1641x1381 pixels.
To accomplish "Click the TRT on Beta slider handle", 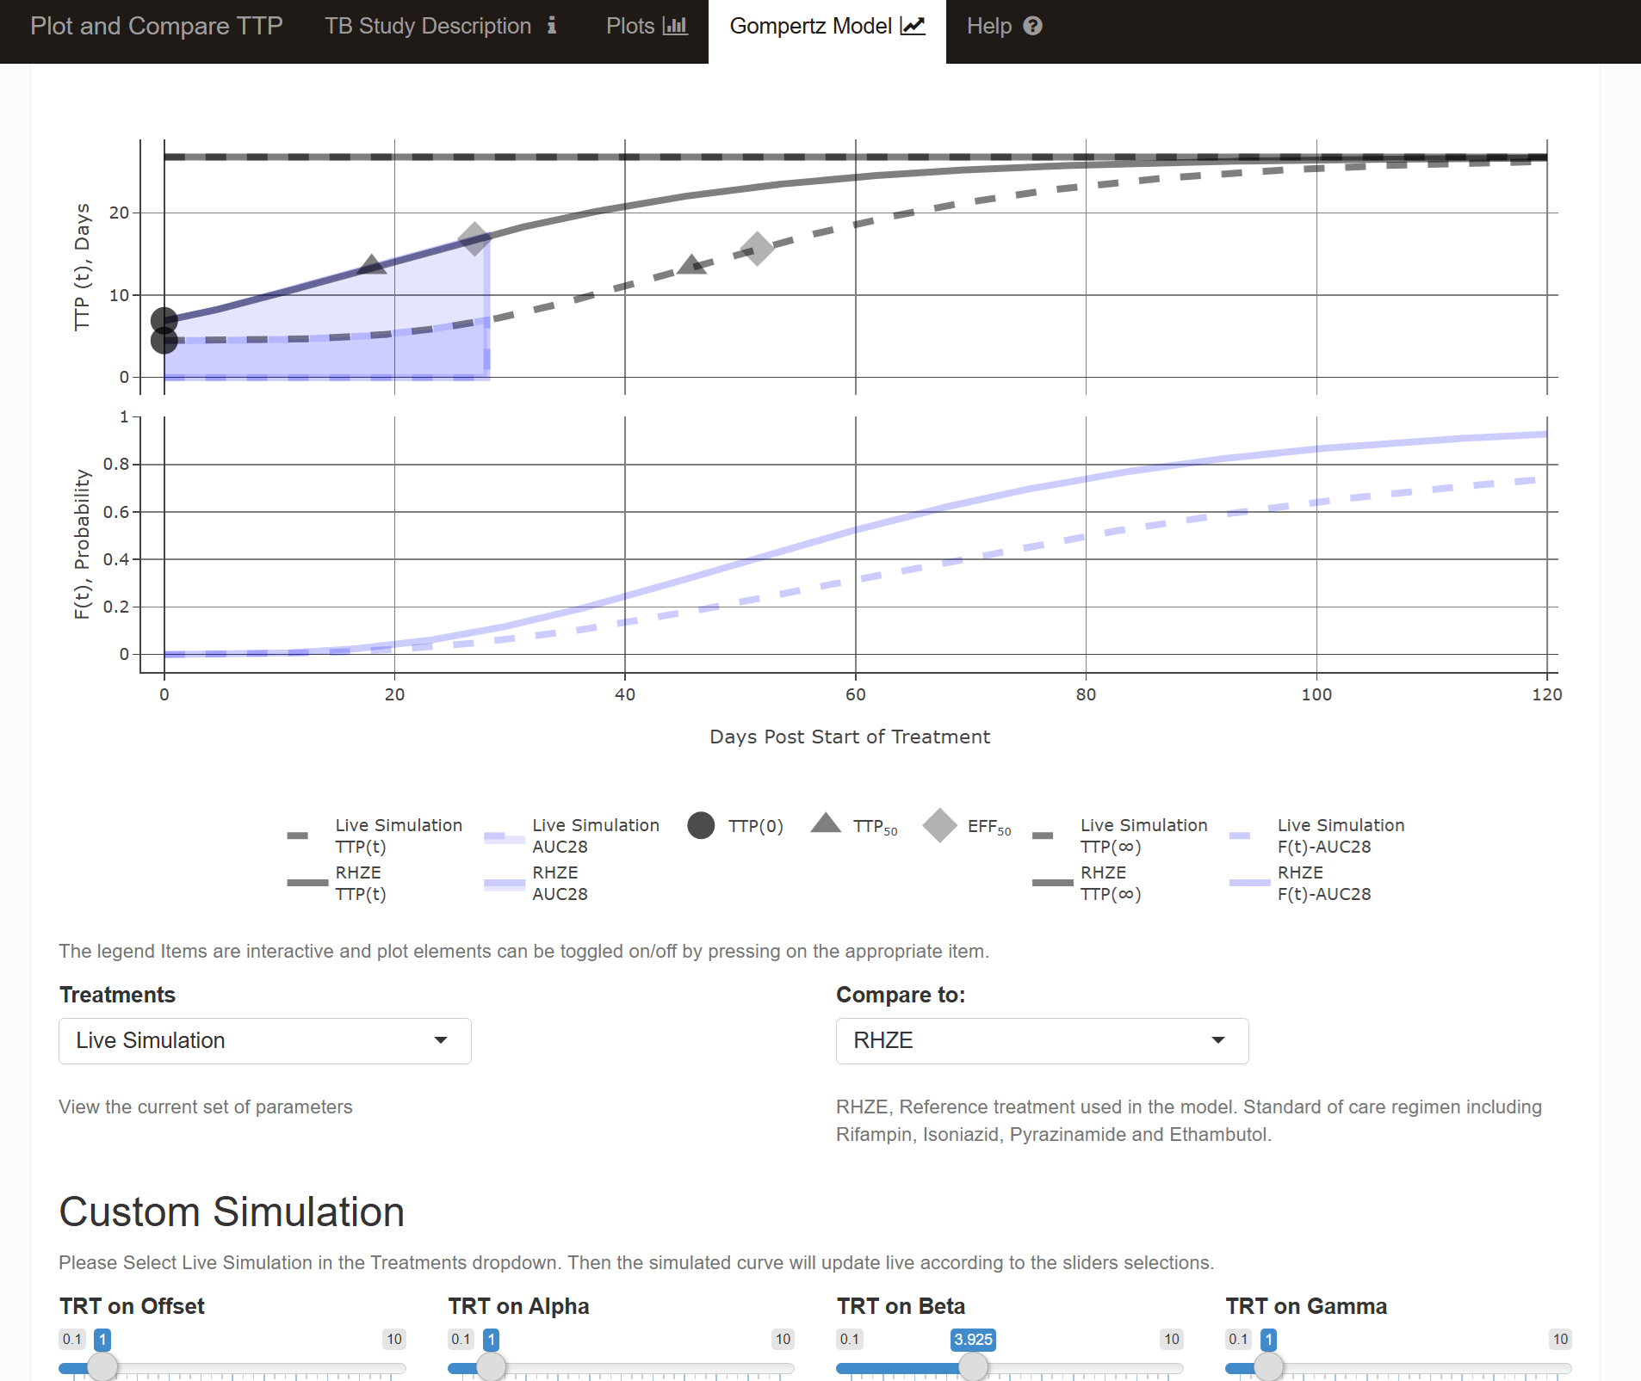I will (973, 1366).
